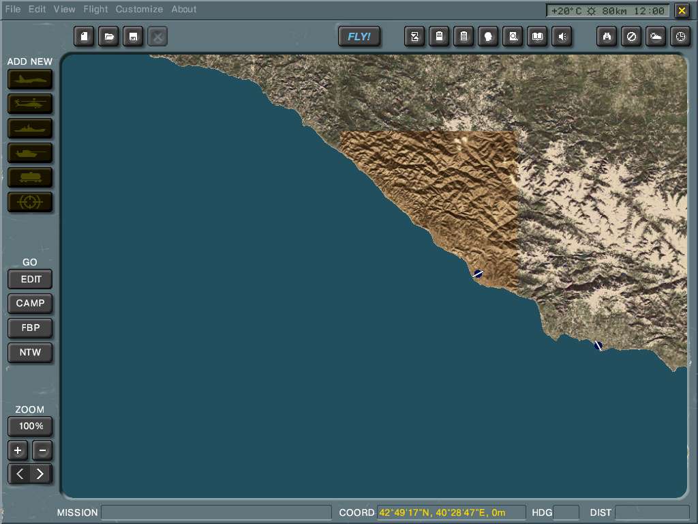
Task: Zoom in with the plus button
Action: coord(18,450)
